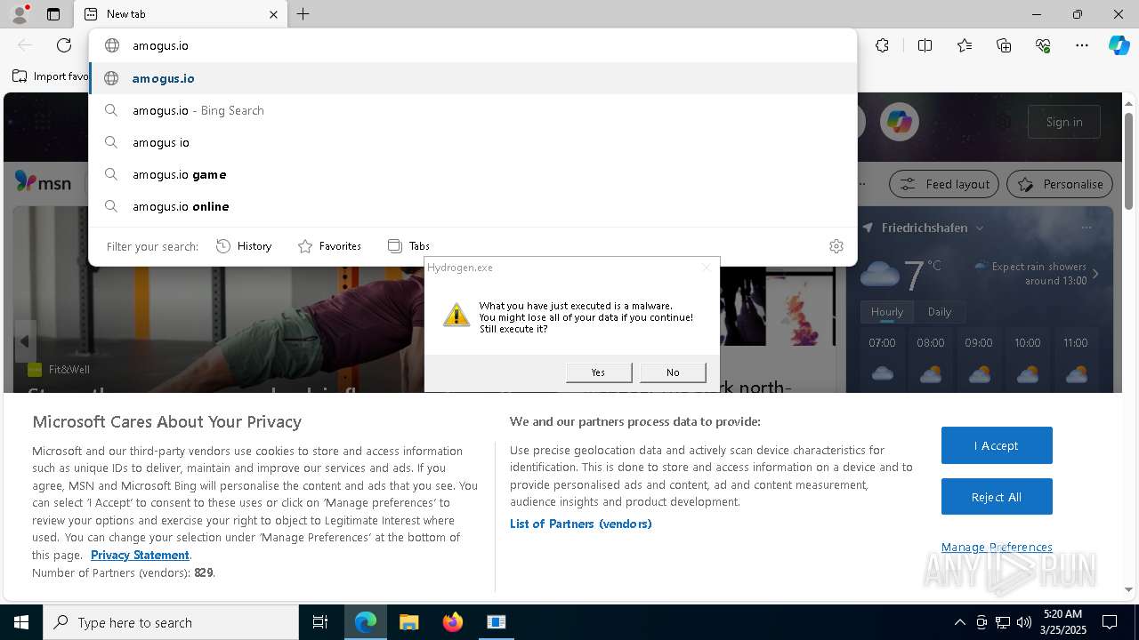Filter search by History
The width and height of the screenshot is (1139, 640).
tap(244, 246)
